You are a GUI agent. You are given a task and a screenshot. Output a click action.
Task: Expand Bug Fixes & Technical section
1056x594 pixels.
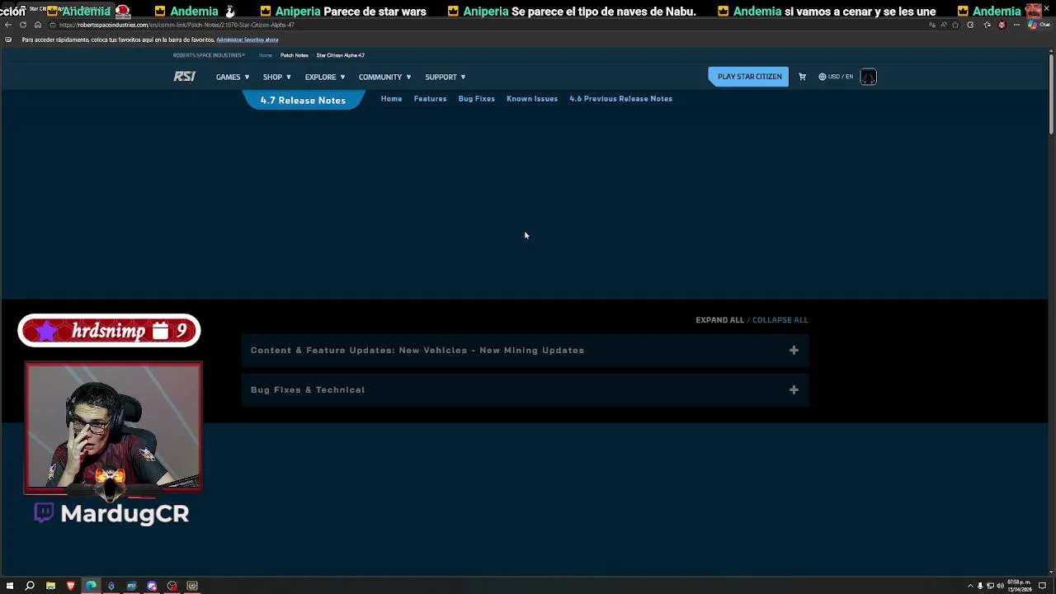click(525, 389)
